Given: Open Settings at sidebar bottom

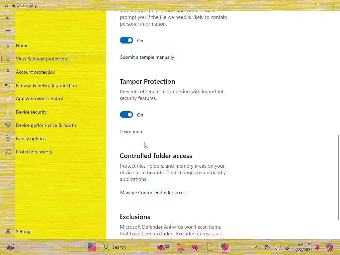Looking at the screenshot, I should point(24,231).
